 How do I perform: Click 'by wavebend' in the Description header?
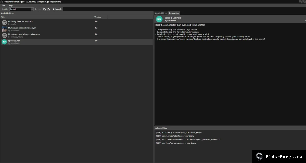(170, 21)
